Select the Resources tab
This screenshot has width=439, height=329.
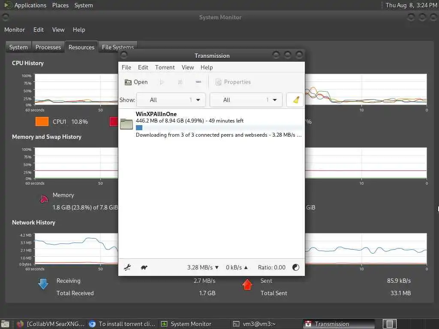pyautogui.click(x=81, y=47)
